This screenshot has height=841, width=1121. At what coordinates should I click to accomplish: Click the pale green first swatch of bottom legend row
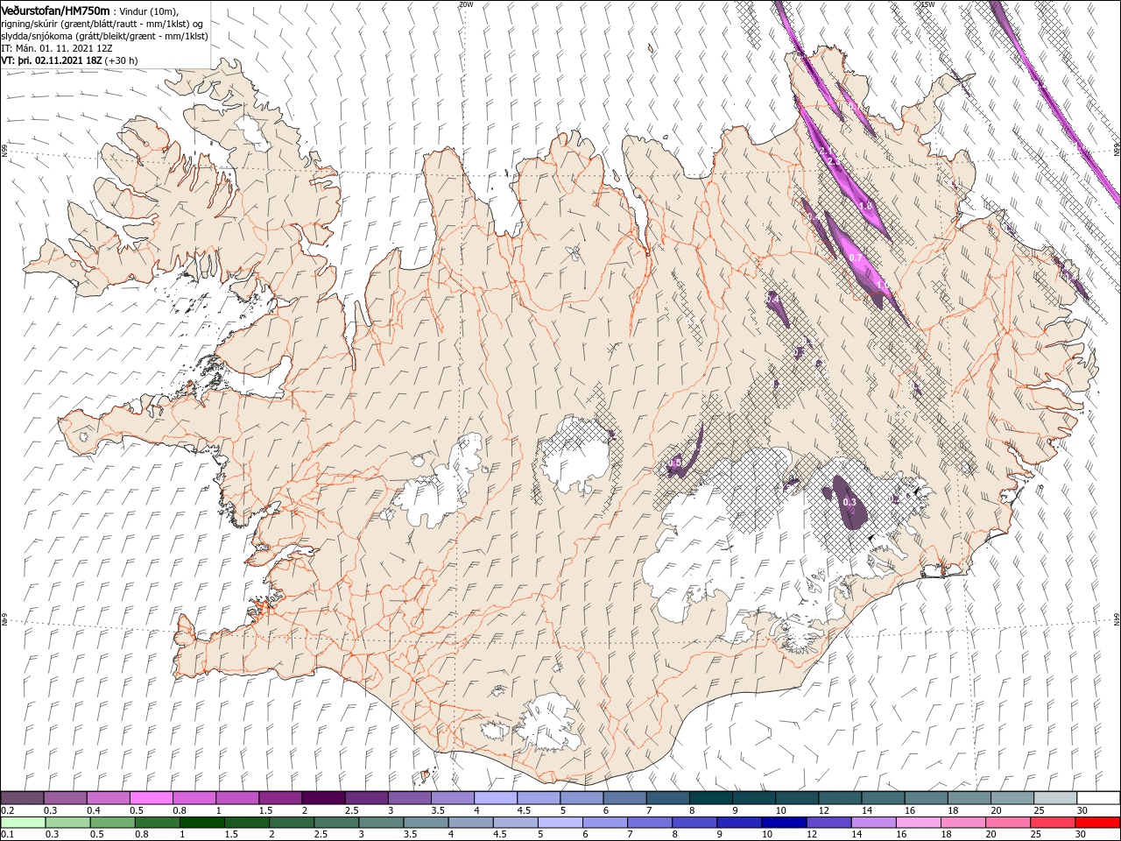(x=22, y=823)
